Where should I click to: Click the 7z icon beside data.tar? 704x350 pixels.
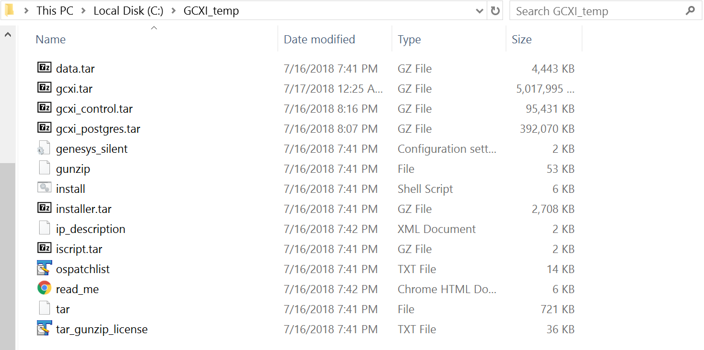tap(44, 68)
